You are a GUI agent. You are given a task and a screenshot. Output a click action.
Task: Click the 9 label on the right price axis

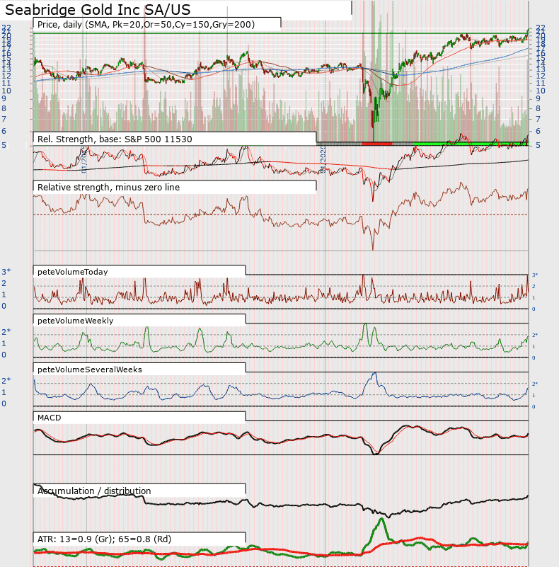tap(538, 98)
